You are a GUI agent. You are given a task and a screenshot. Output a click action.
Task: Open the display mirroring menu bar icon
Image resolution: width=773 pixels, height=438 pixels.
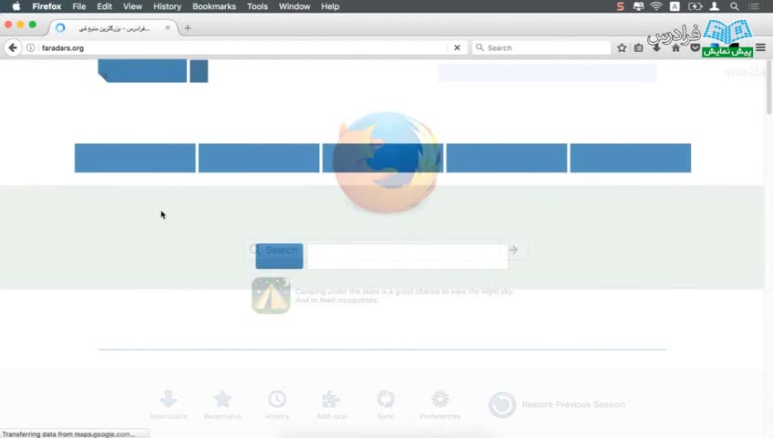click(x=638, y=6)
